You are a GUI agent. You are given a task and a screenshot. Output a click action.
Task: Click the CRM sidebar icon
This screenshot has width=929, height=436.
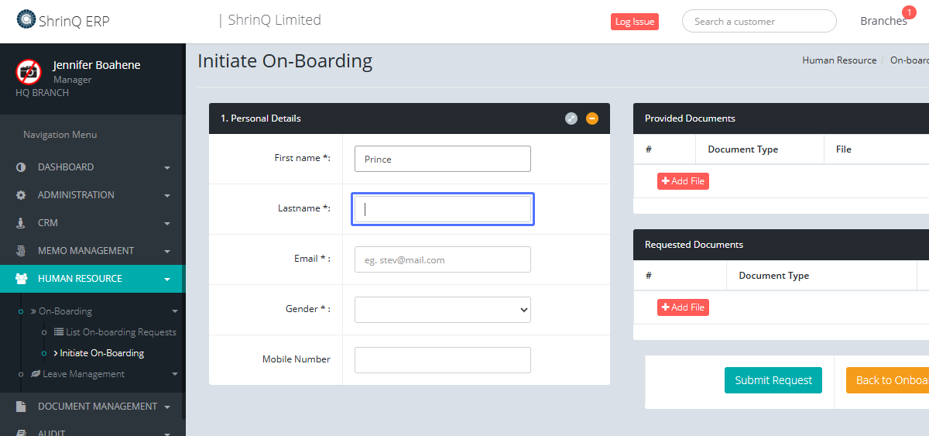click(x=21, y=223)
